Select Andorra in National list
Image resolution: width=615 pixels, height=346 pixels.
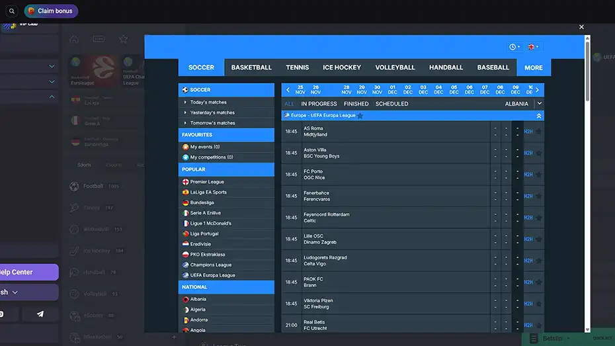[226, 320]
